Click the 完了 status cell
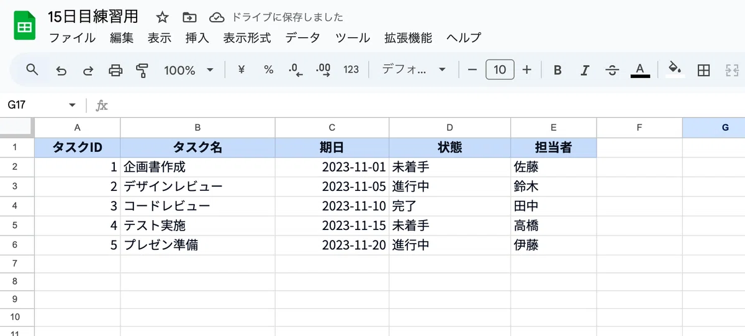The height and width of the screenshot is (336, 745). point(450,206)
